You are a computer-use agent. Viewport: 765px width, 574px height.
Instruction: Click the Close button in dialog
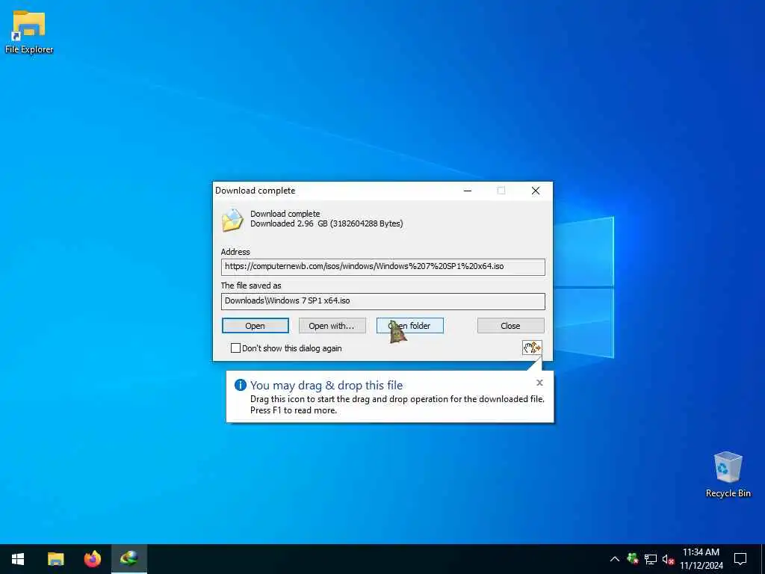coord(511,326)
